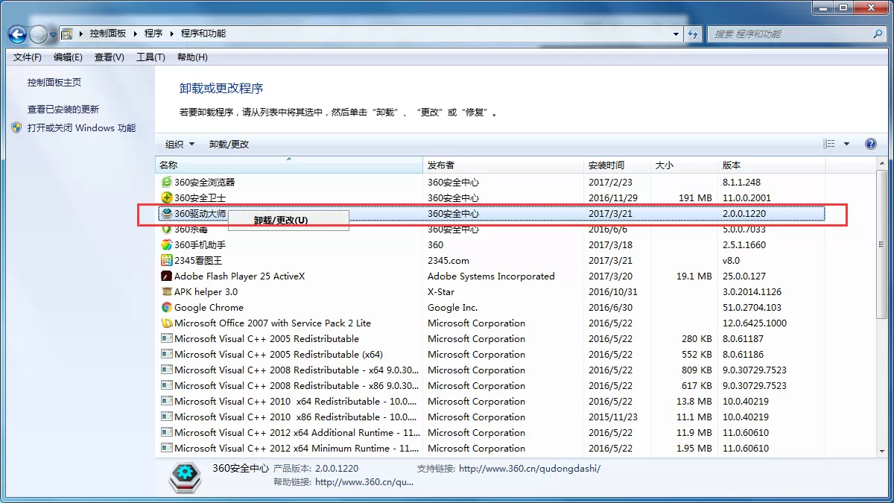Sort by 大小 column header
Screen dimensions: 894x503
pos(685,165)
